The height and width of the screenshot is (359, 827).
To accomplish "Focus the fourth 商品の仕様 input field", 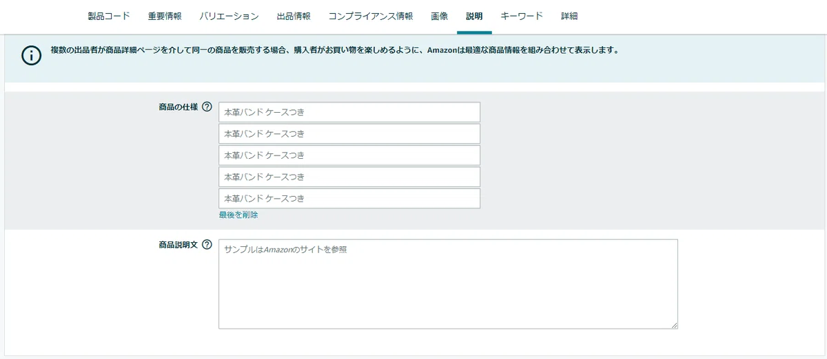I will [x=349, y=177].
